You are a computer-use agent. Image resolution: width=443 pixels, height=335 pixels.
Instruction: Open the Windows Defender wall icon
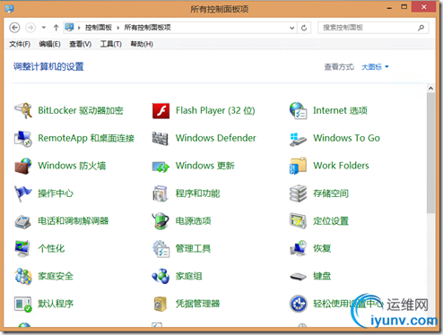pyautogui.click(x=161, y=138)
